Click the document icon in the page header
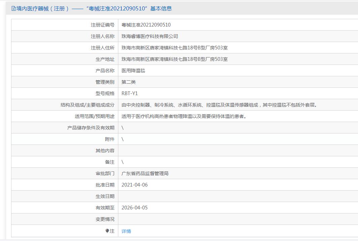This screenshot has height=241, width=358. pyautogui.click(x=13, y=8)
